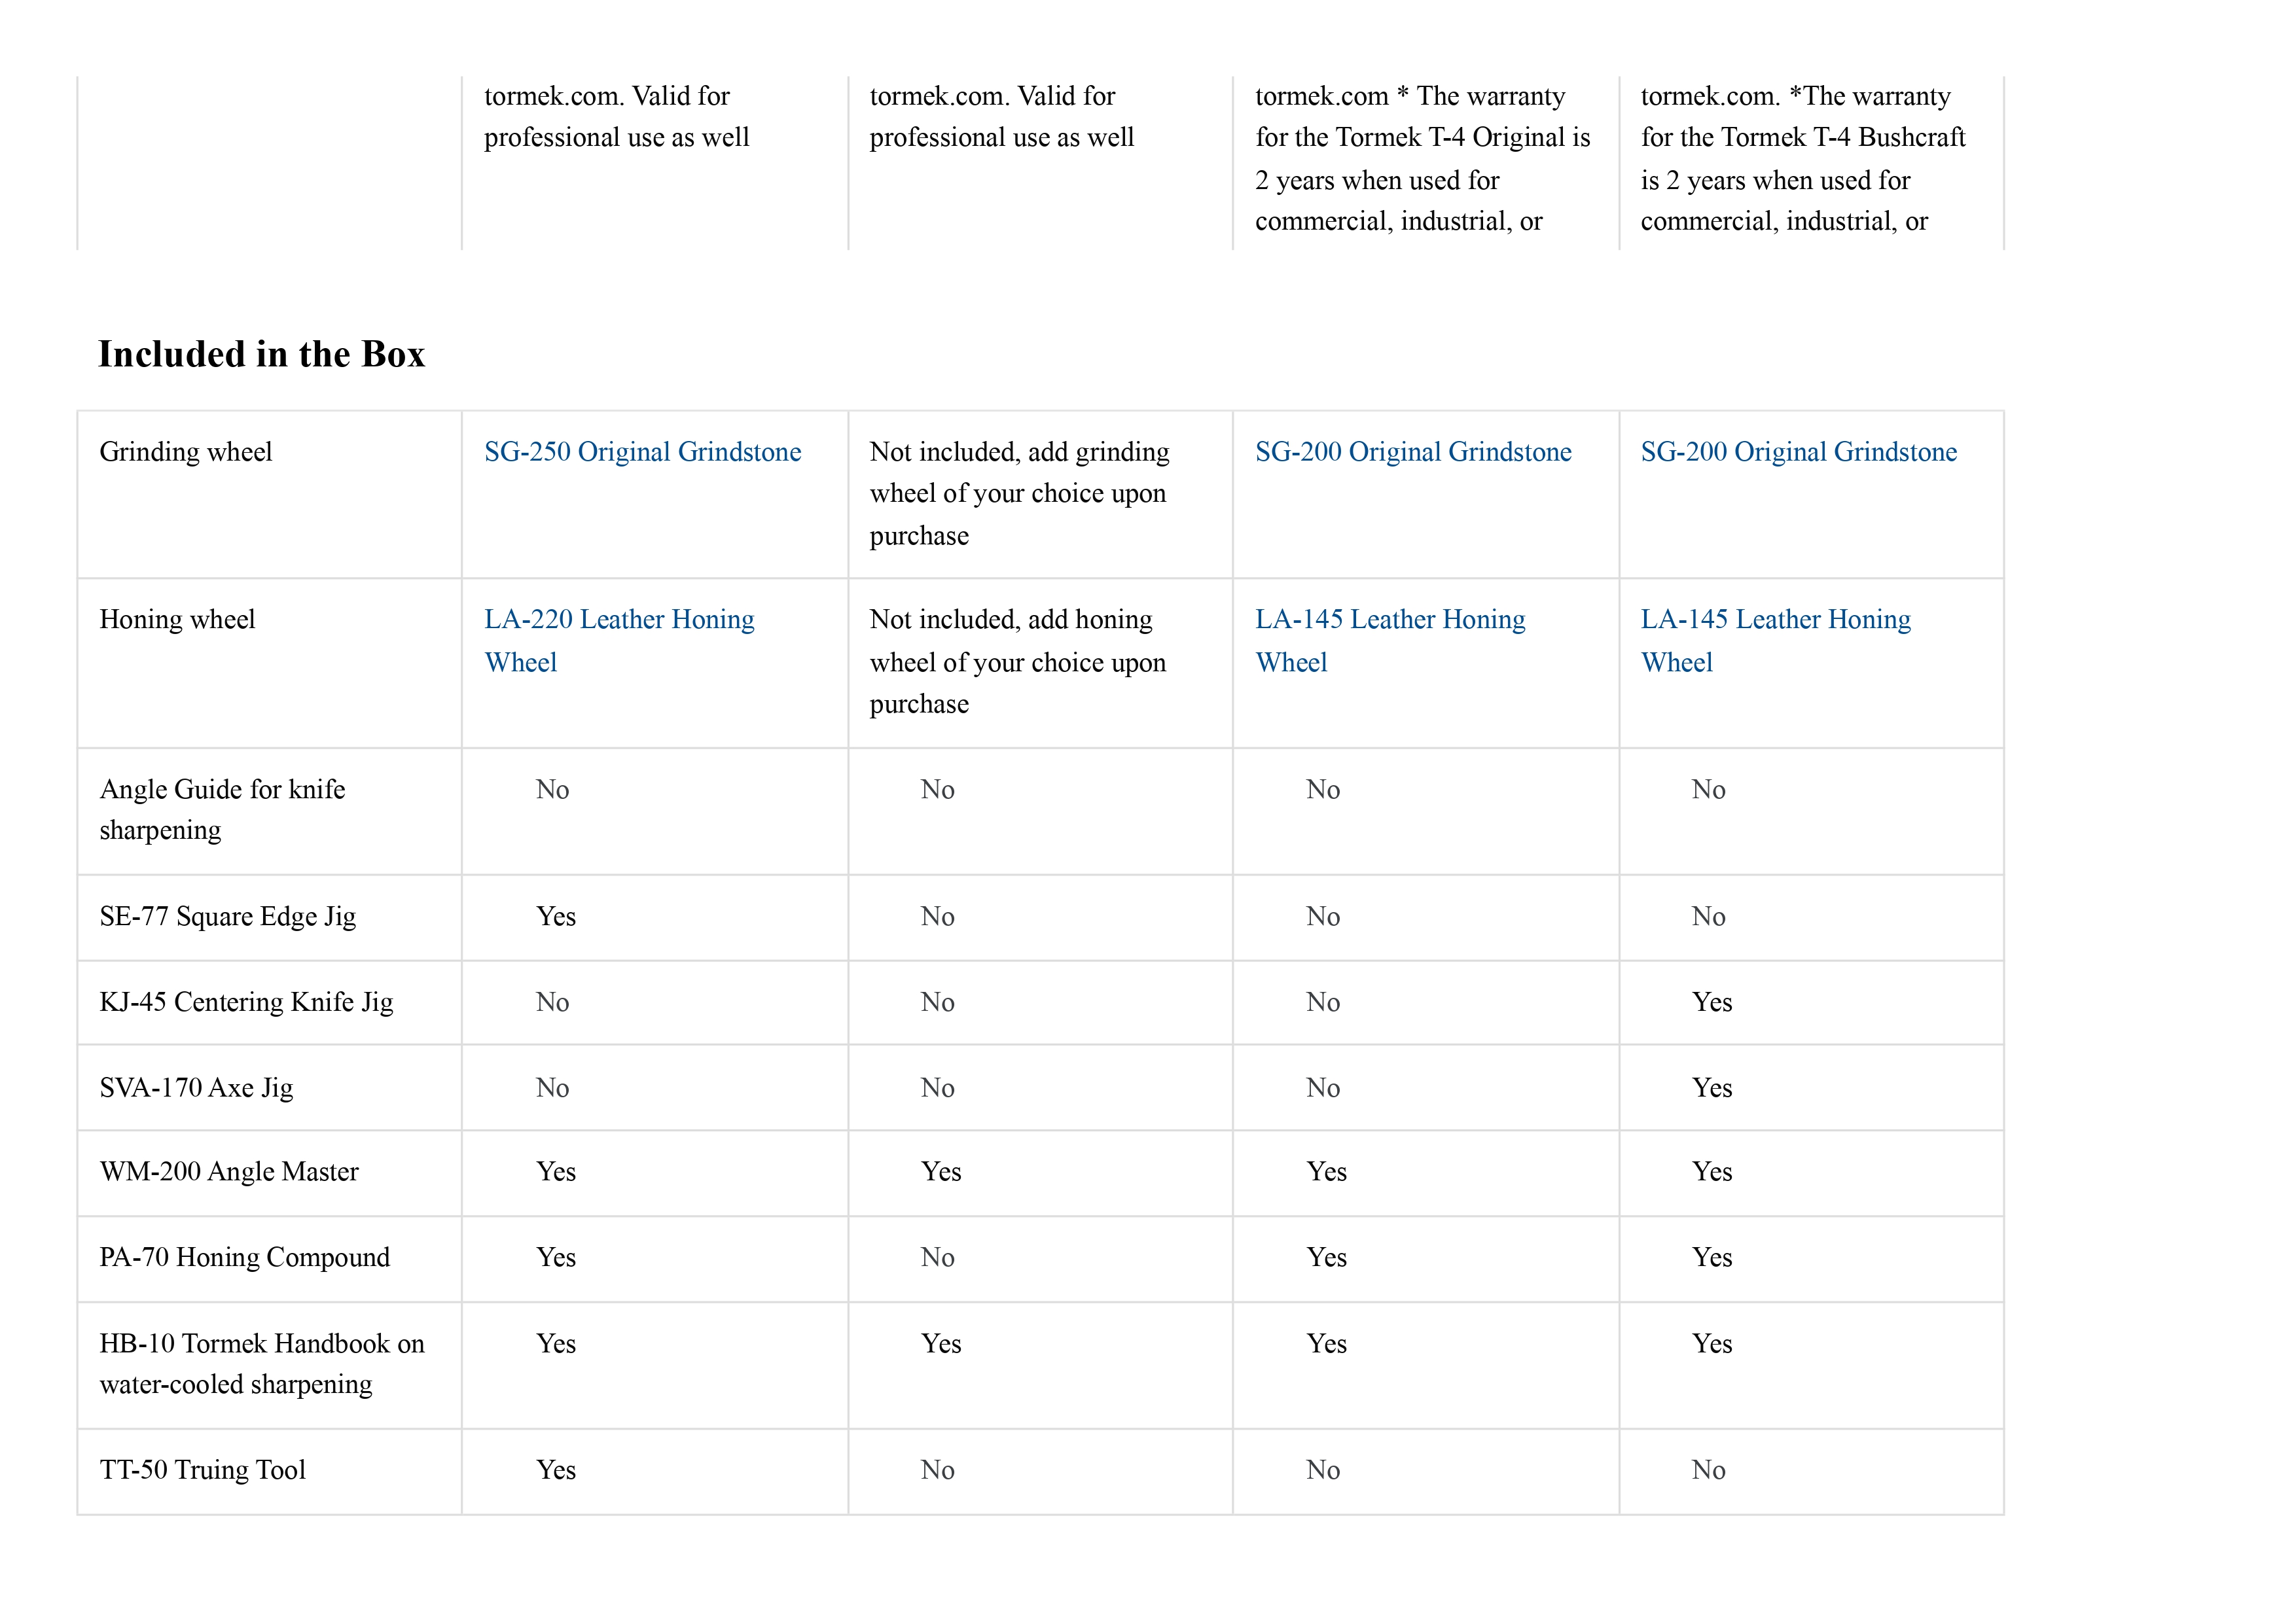2296x1622 pixels.
Task: Click the 'WM-200 Angle Master' row label
Action: tap(229, 1172)
